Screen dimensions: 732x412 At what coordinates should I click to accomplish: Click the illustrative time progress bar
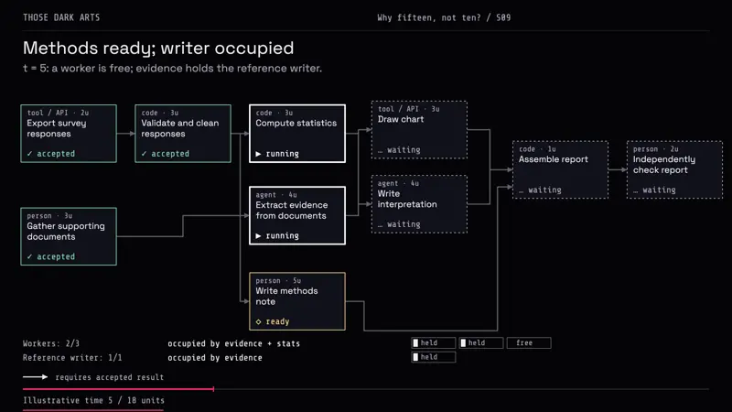click(365, 388)
